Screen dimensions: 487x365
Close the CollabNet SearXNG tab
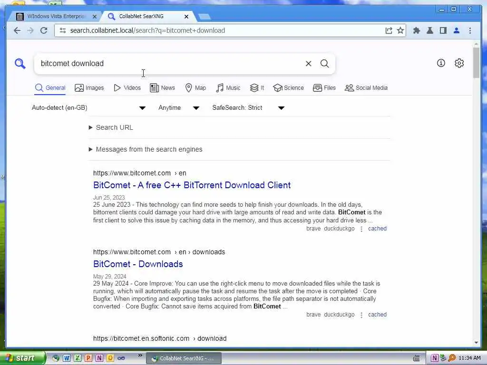point(186,17)
